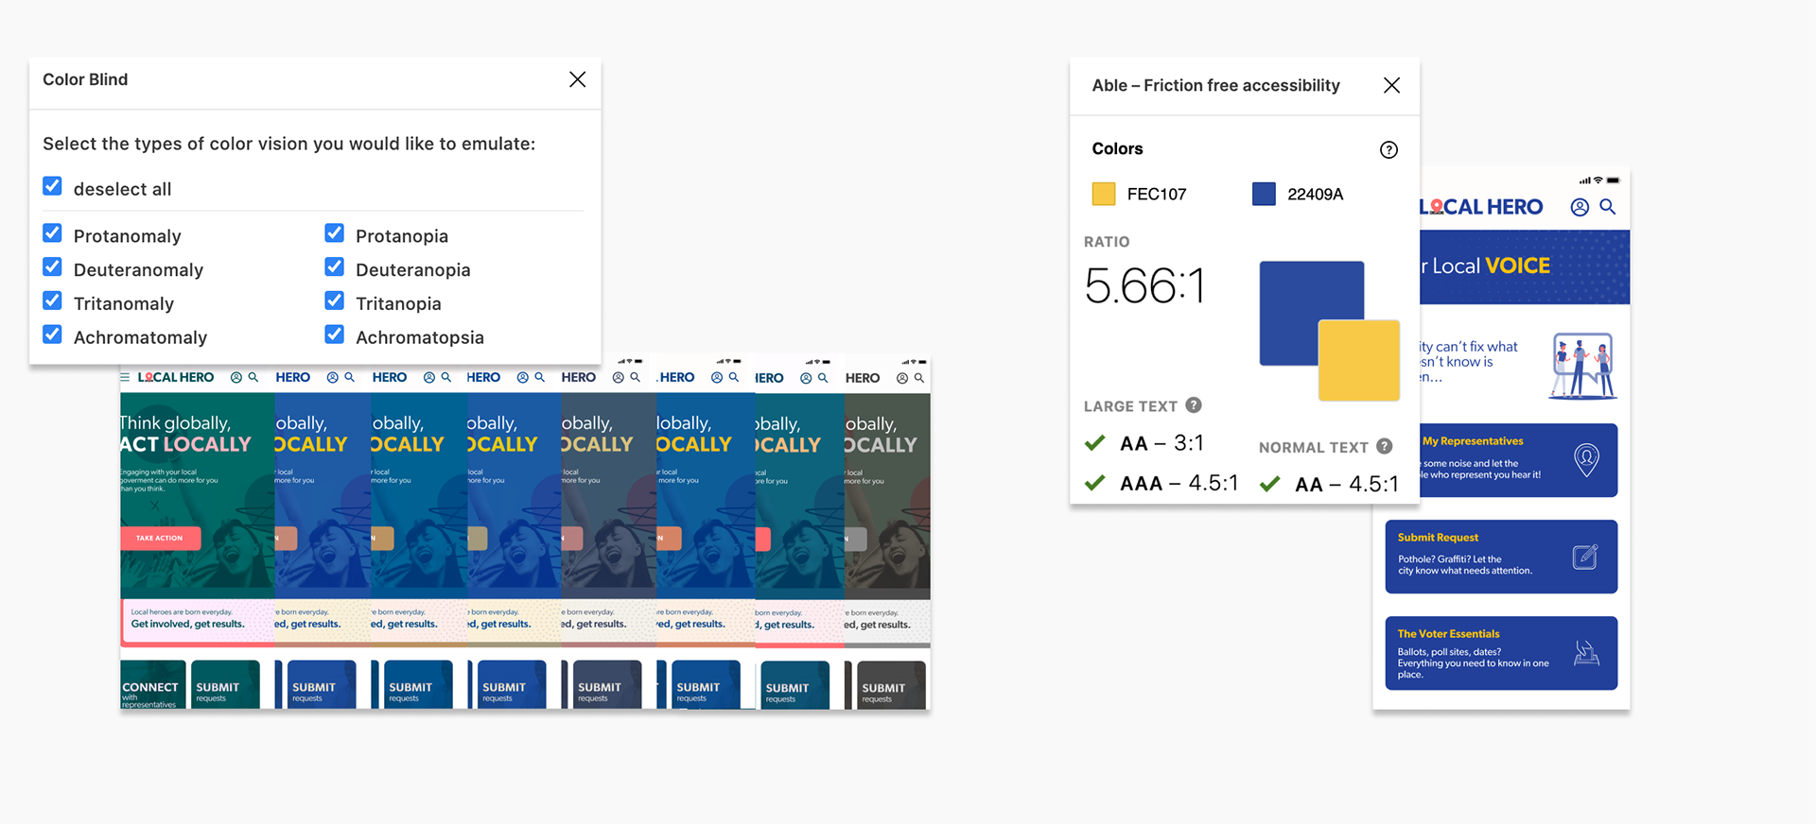Click the Large Text help icon
The width and height of the screenshot is (1816, 824).
(1194, 405)
